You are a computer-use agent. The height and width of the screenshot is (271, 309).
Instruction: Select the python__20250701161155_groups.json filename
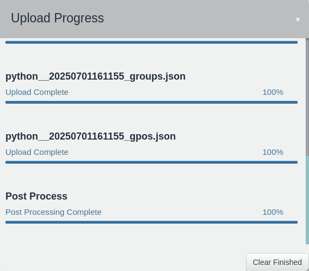click(x=95, y=76)
